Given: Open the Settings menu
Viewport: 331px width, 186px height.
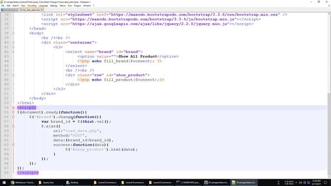Looking at the screenshot, I should tap(54, 6).
